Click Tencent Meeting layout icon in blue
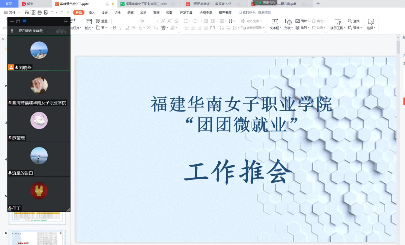The height and width of the screenshot is (245, 405). 24,22
